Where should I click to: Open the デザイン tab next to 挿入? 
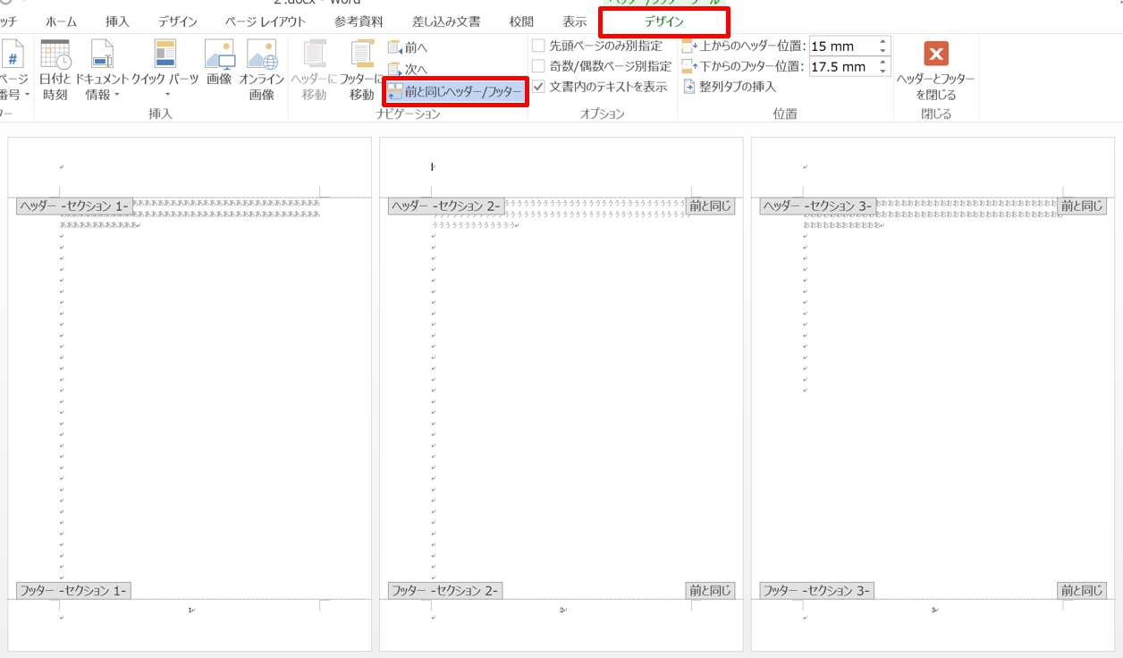178,21
